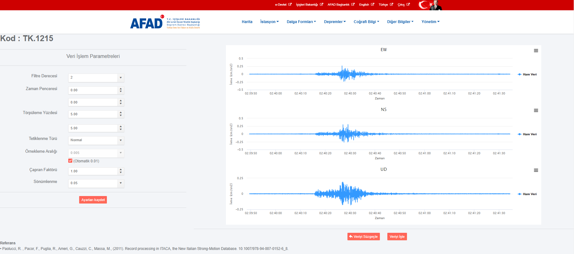Open the e-Devlet link
The image size is (574, 254).
coord(283,5)
